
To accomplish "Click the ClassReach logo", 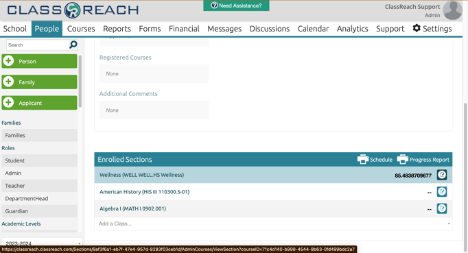I will click(73, 10).
